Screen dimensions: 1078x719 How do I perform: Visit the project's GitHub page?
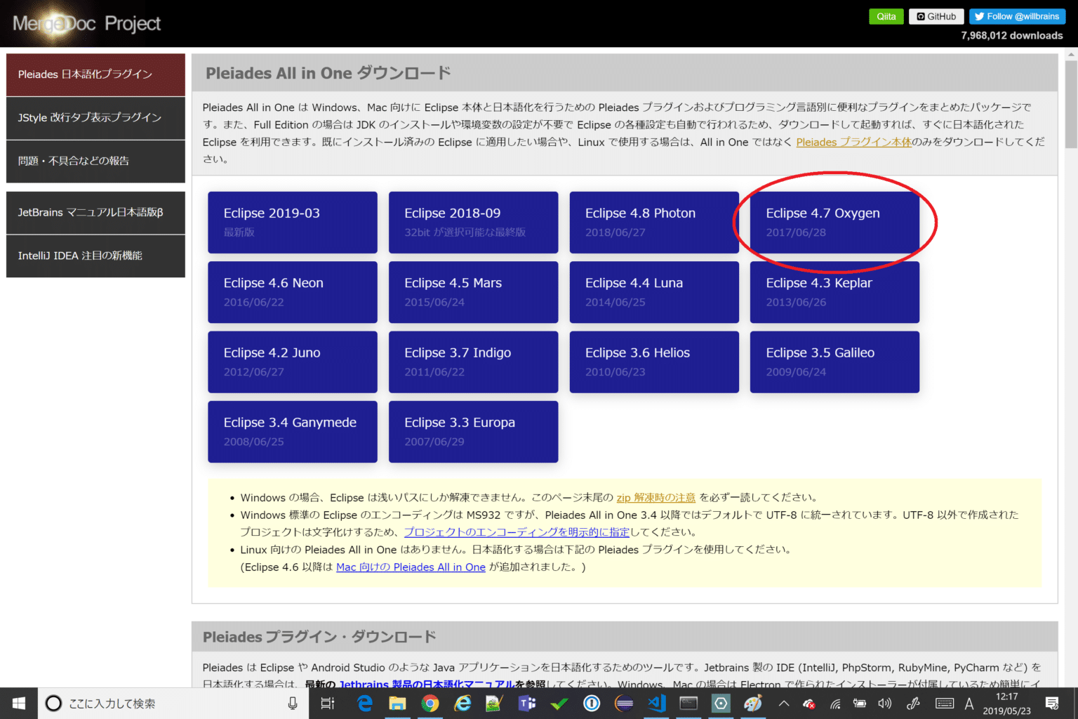tap(936, 16)
